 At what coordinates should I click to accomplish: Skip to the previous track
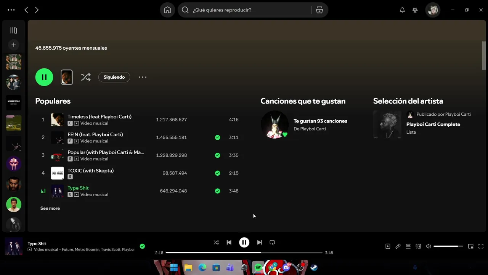click(x=229, y=243)
